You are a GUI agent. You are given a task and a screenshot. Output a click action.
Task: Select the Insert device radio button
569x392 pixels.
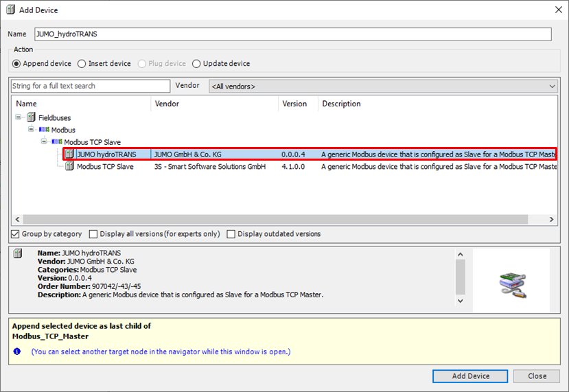tap(82, 64)
